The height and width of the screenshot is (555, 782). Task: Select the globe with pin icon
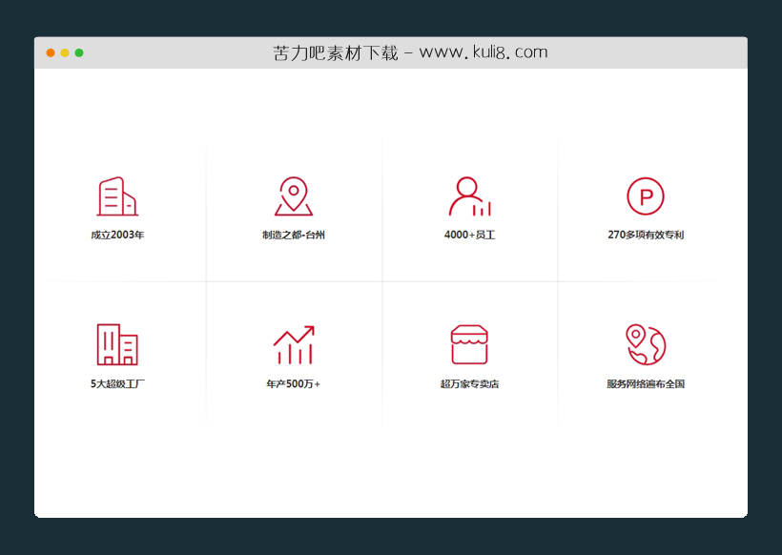tap(647, 344)
